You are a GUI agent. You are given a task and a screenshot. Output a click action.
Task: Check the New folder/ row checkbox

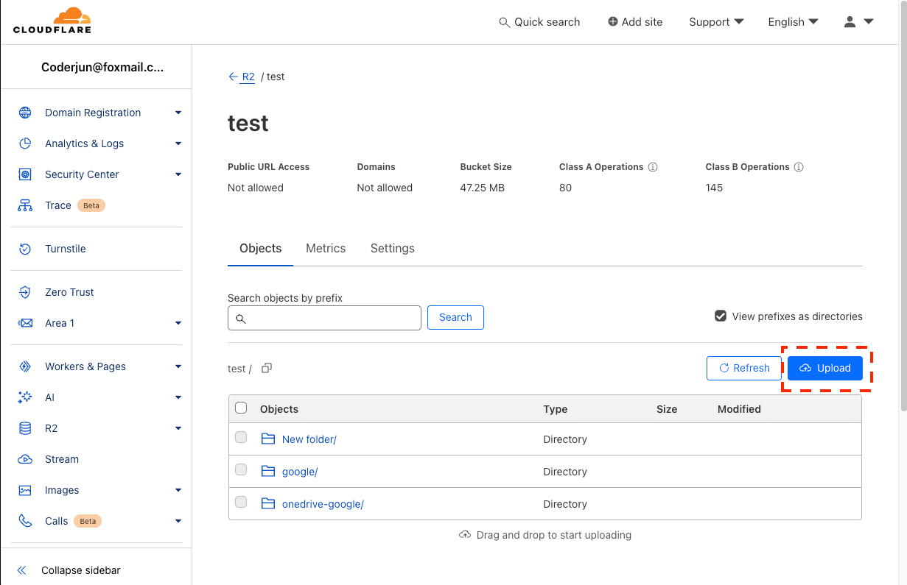pyautogui.click(x=241, y=437)
